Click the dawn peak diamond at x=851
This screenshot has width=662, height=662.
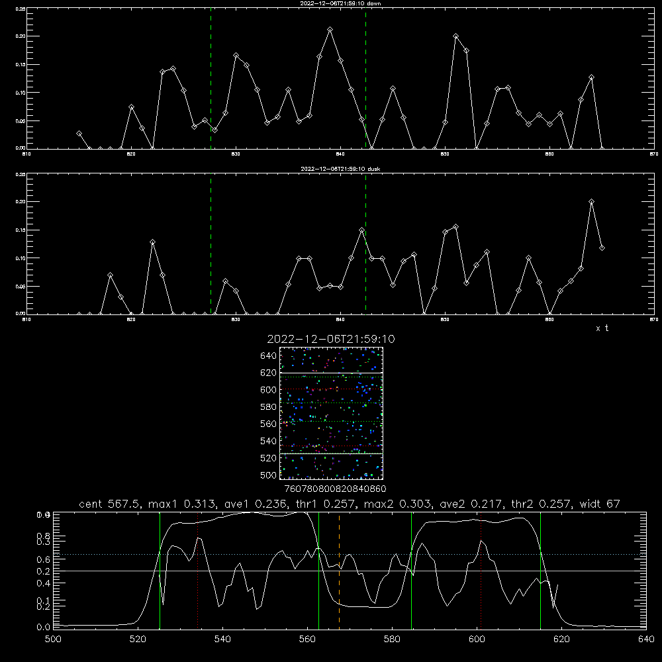pyautogui.click(x=455, y=36)
